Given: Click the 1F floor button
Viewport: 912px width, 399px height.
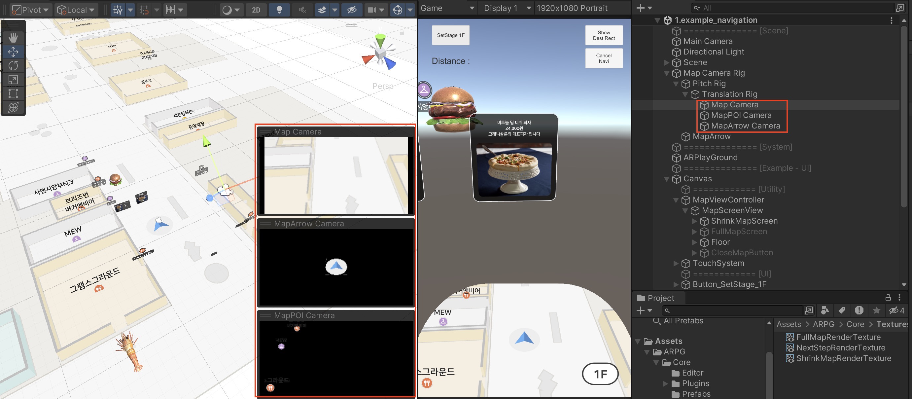Looking at the screenshot, I should [x=600, y=374].
